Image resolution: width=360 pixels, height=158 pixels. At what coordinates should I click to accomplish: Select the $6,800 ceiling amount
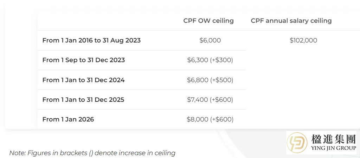click(198, 80)
